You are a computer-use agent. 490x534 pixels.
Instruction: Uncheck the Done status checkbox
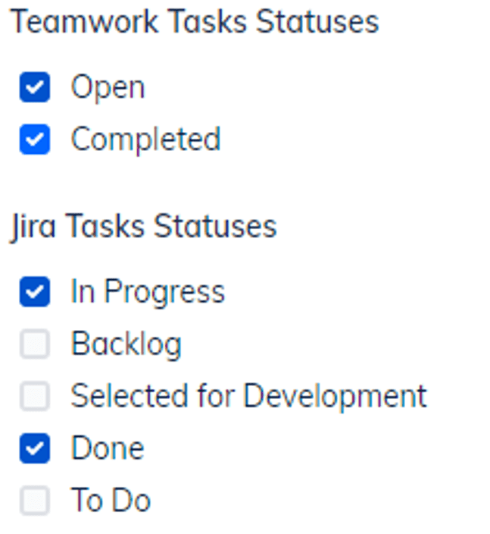pos(35,449)
